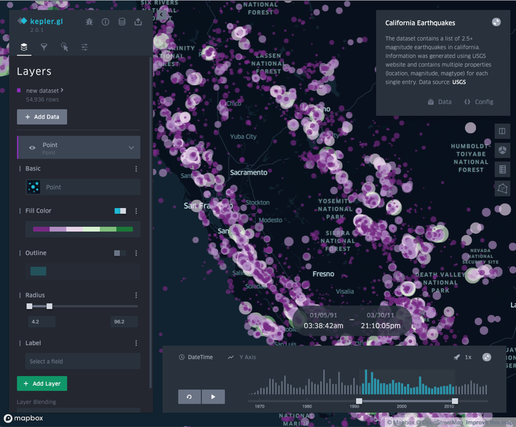
Task: Collapse the Point layer chevron
Action: pyautogui.click(x=131, y=148)
